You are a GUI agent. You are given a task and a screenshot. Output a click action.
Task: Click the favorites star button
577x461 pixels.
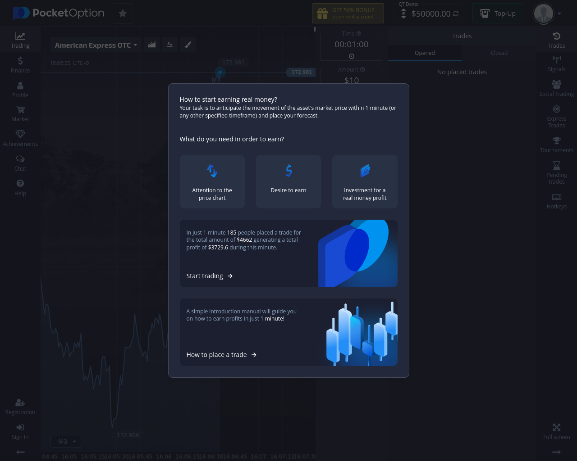coord(123,14)
